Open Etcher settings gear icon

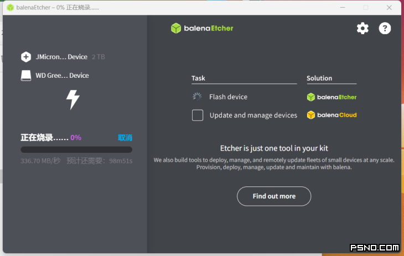click(x=362, y=28)
